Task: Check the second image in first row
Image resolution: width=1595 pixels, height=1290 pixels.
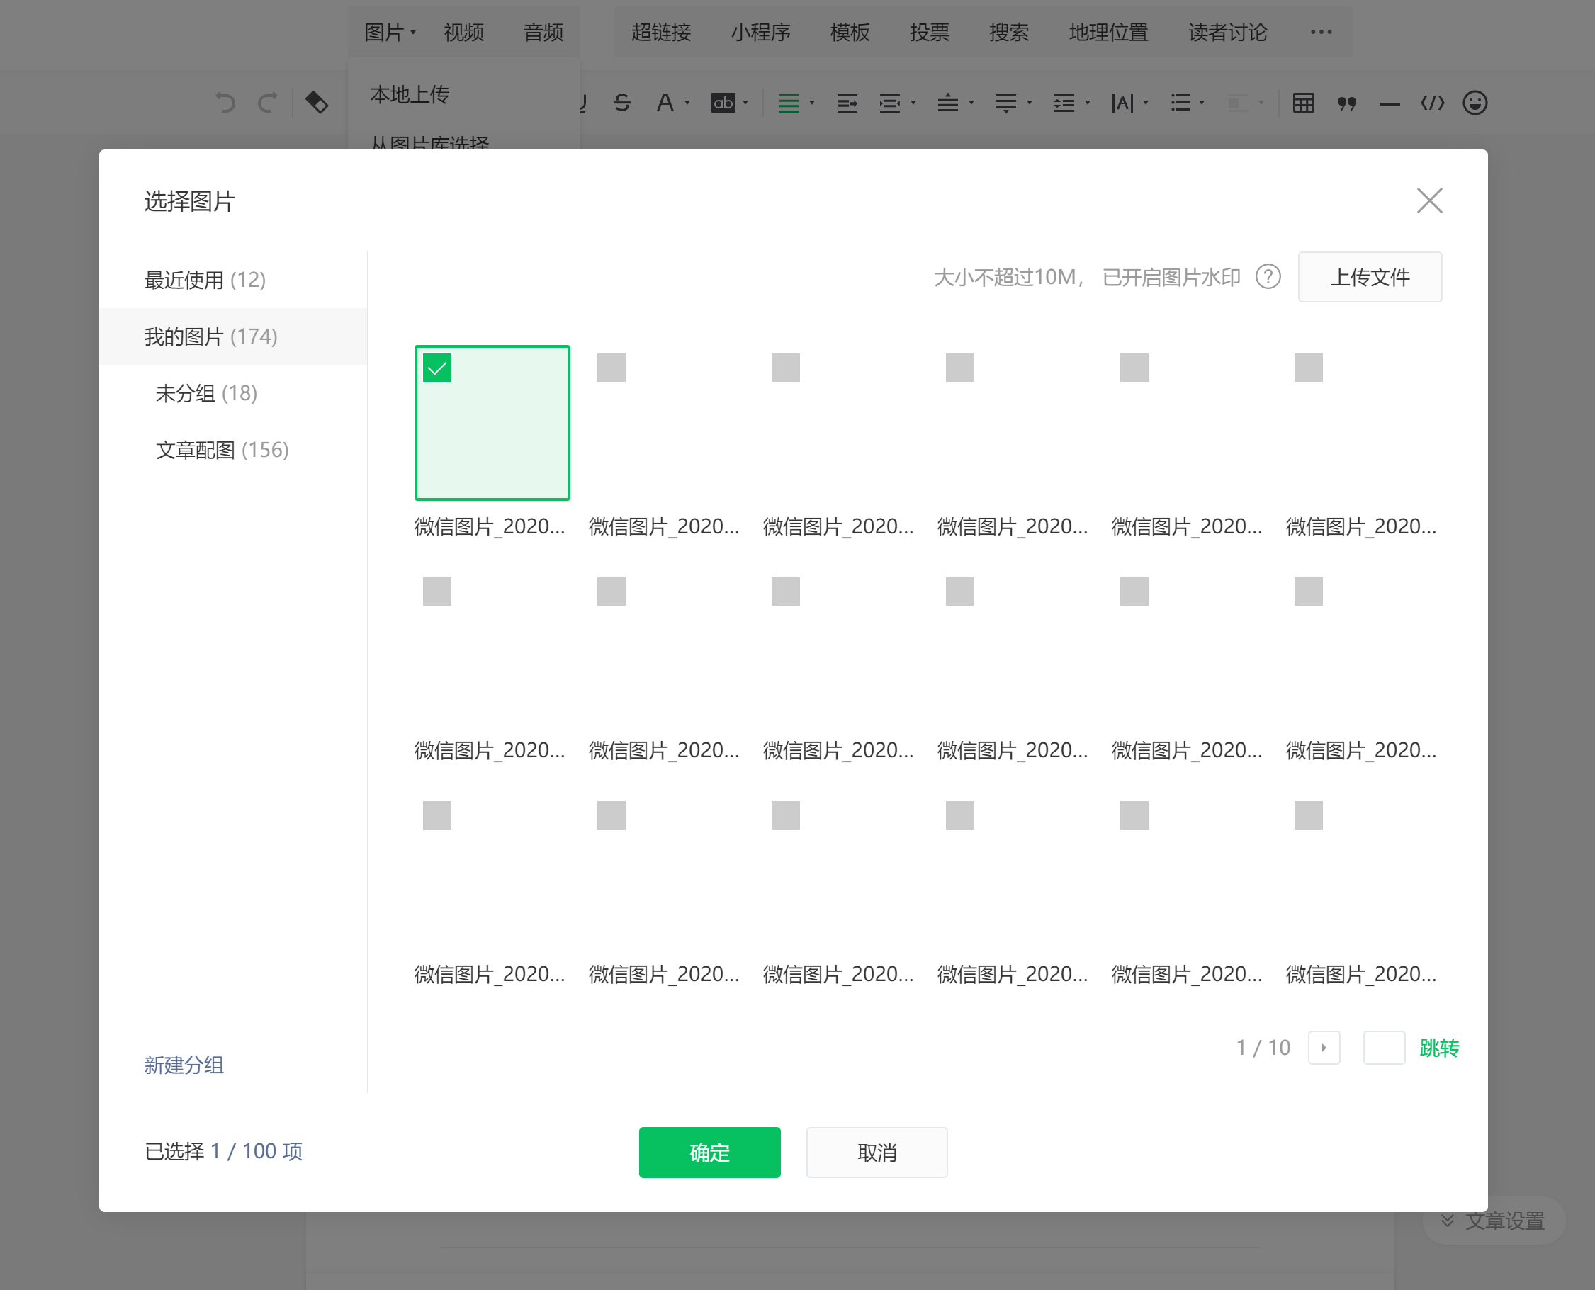Action: (611, 368)
